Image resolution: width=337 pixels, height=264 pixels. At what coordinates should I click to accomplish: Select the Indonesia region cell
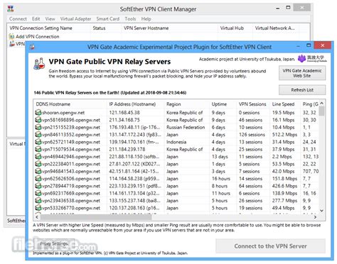176,142
